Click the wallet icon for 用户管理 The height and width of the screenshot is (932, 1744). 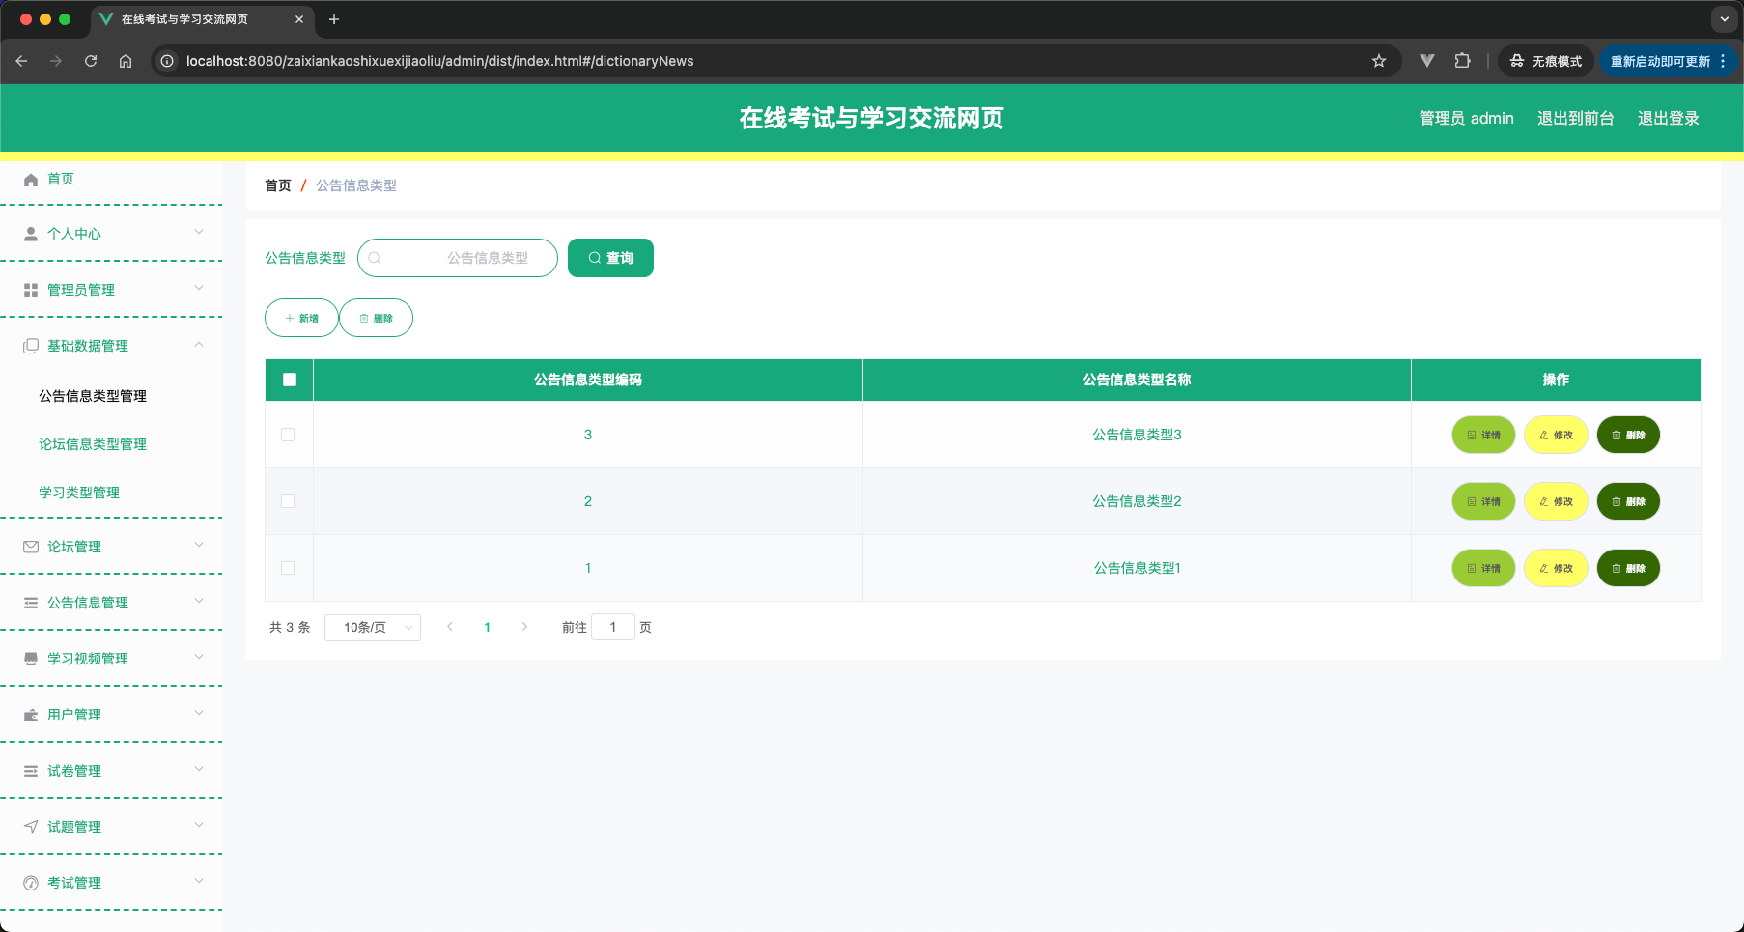tap(31, 715)
